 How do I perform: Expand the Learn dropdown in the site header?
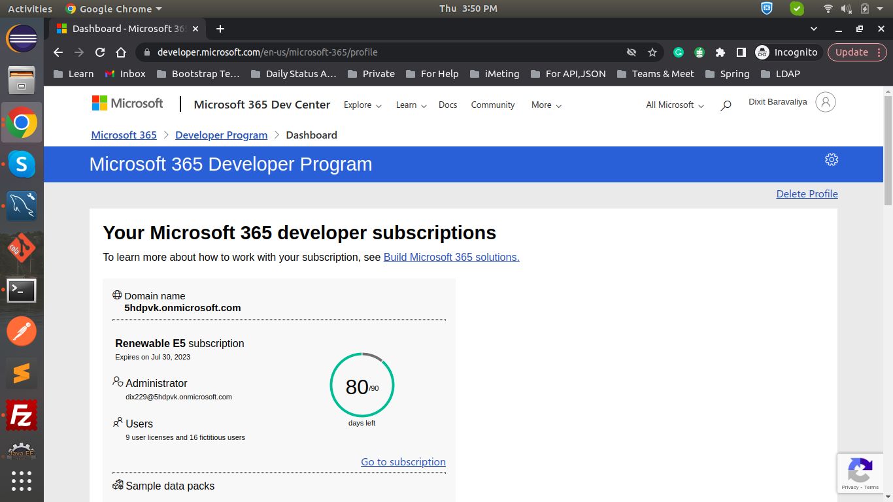pyautogui.click(x=411, y=105)
